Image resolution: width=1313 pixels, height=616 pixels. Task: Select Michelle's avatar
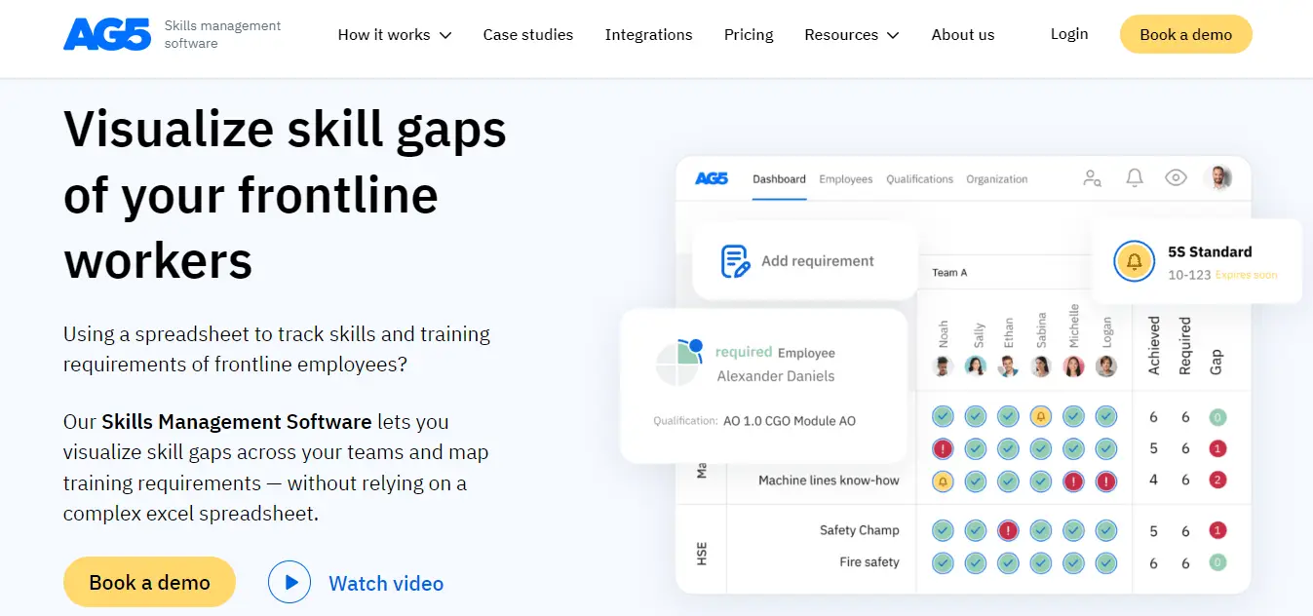tap(1073, 366)
